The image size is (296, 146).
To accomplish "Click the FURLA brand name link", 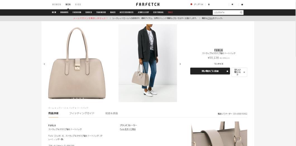I will (219, 50).
